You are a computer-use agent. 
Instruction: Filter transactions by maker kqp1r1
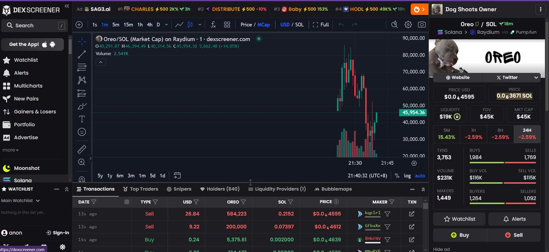387,214
